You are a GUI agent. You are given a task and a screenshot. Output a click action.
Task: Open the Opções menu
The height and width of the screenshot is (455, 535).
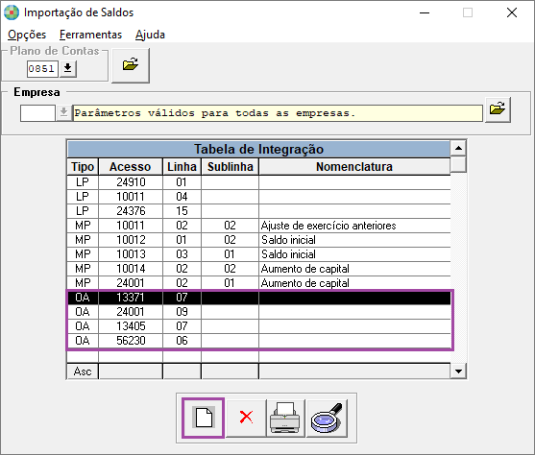click(27, 35)
